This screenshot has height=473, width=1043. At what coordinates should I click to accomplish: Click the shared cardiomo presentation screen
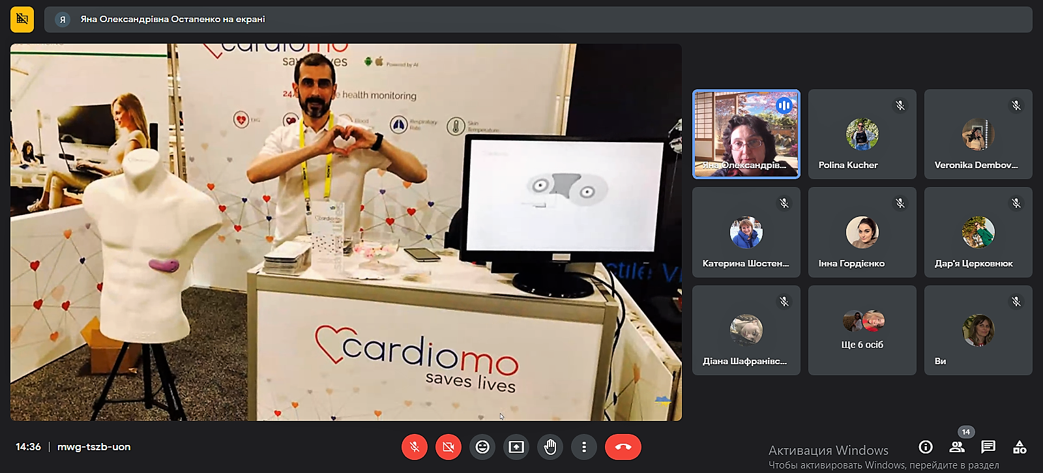(x=346, y=232)
